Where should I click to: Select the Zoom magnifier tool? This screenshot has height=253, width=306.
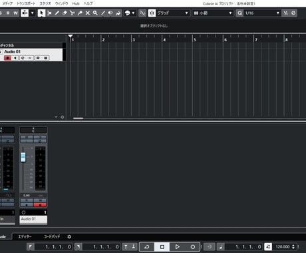95,13
